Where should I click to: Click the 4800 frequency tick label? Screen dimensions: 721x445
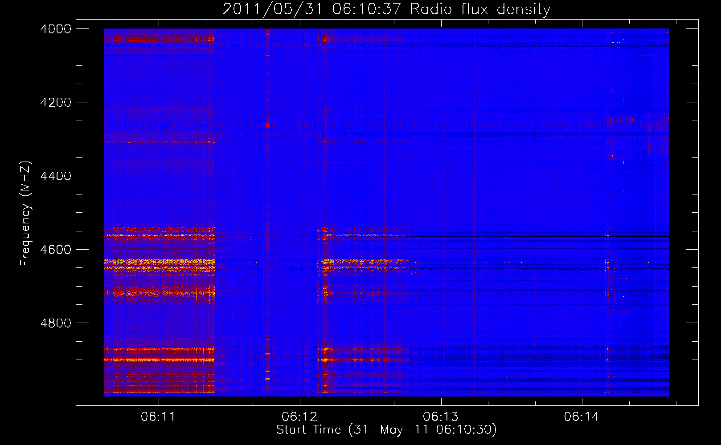[56, 323]
